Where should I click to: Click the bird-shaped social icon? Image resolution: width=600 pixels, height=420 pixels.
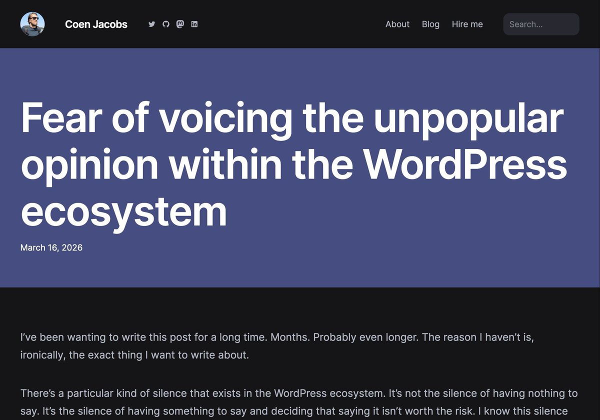click(151, 23)
